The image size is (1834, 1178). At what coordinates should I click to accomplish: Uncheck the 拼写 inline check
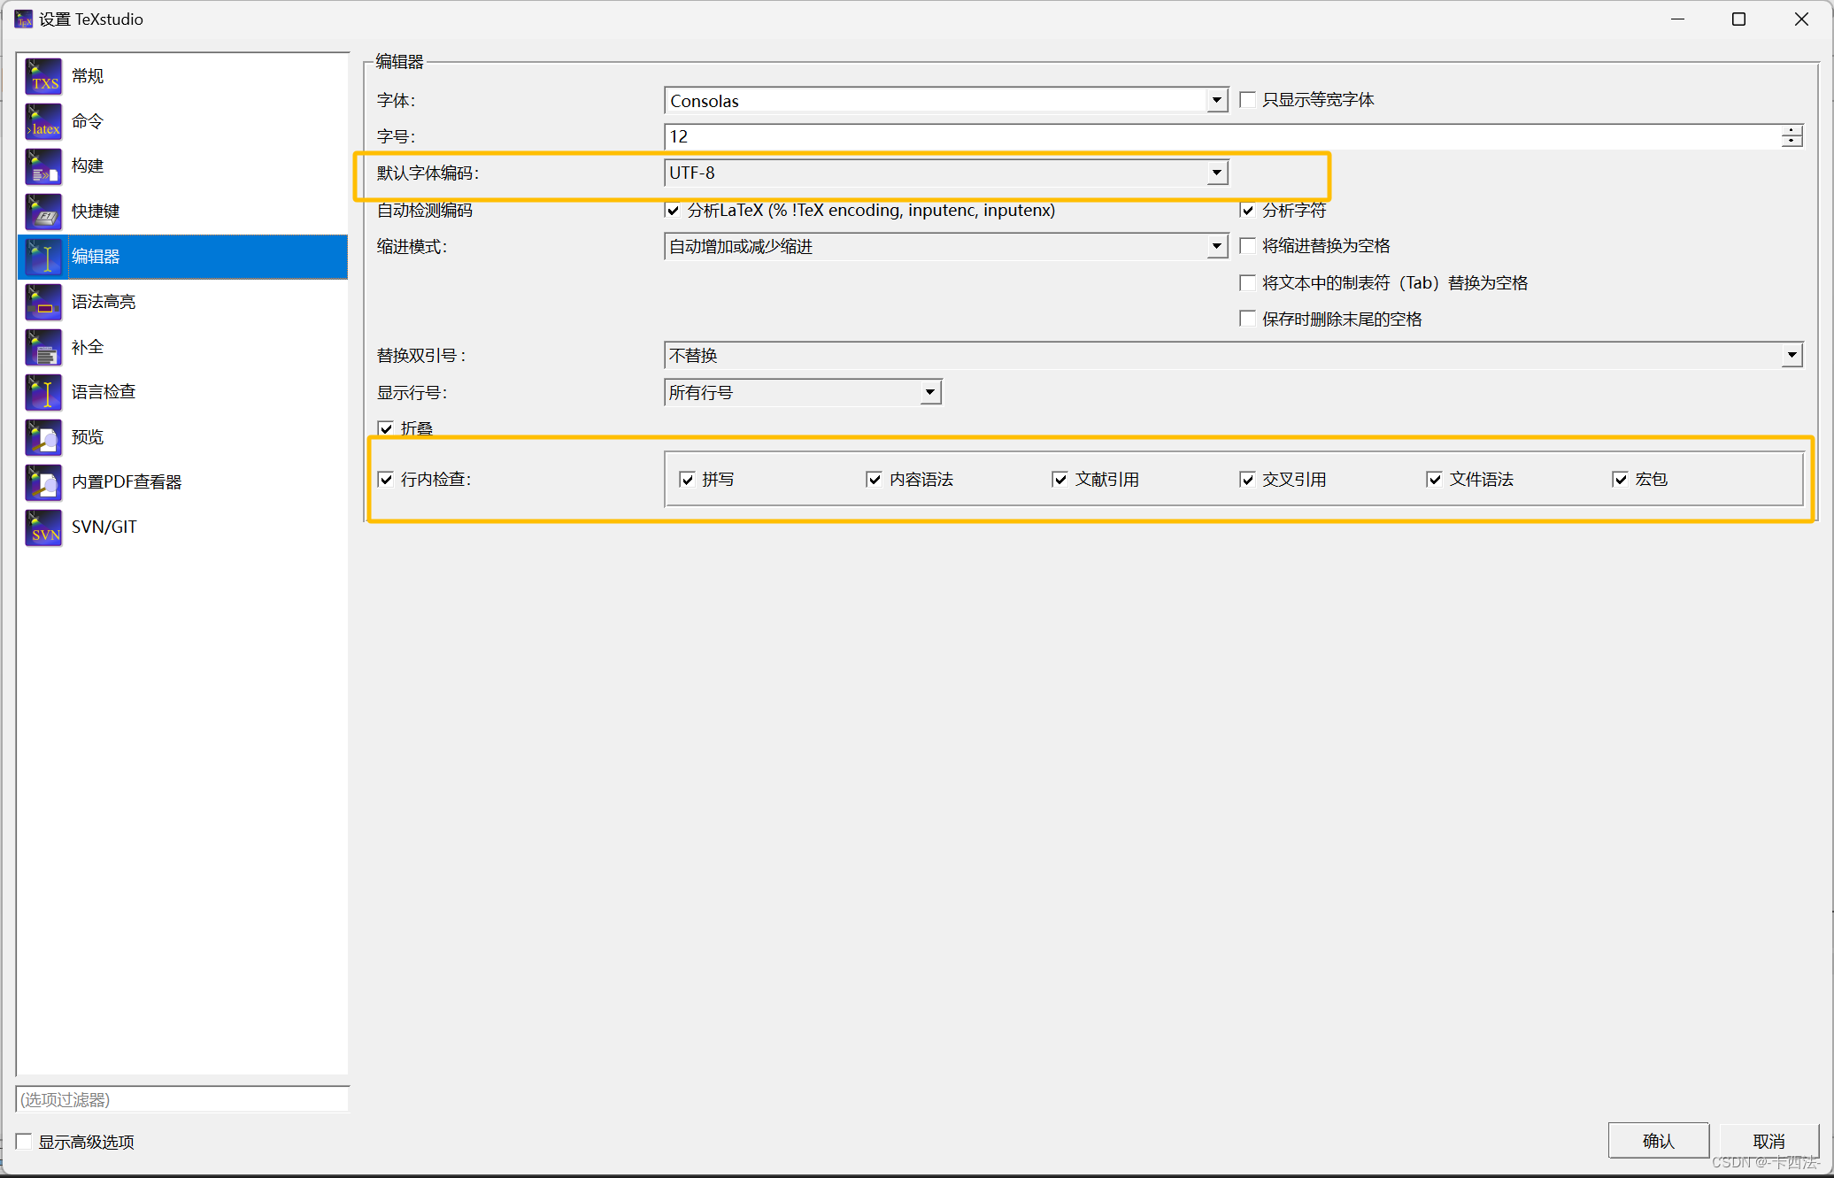pyautogui.click(x=688, y=479)
